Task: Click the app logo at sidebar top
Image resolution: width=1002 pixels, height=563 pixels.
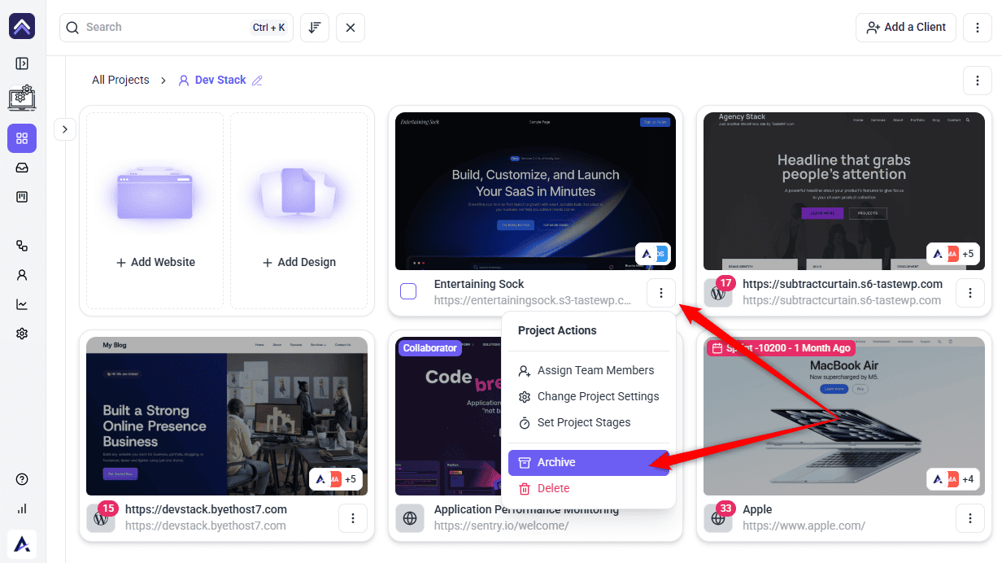Action: [22, 26]
